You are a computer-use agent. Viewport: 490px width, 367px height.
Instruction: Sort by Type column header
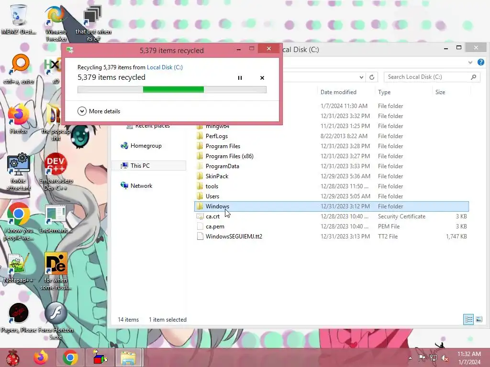[x=384, y=92]
